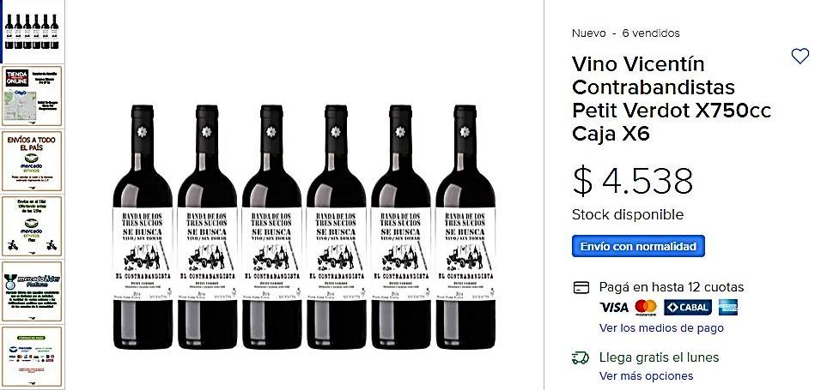Select the "Envíos a todo el país" thumbnail
This screenshot has height=390, width=827.
click(x=33, y=160)
